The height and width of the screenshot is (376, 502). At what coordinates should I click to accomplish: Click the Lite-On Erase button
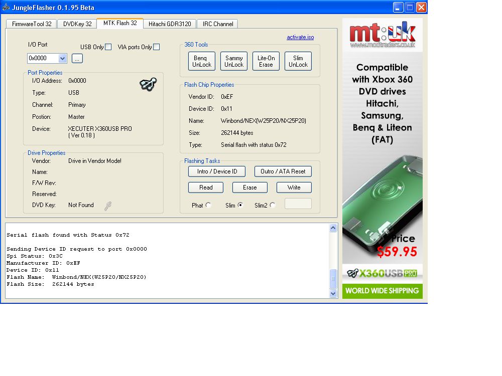coord(266,61)
